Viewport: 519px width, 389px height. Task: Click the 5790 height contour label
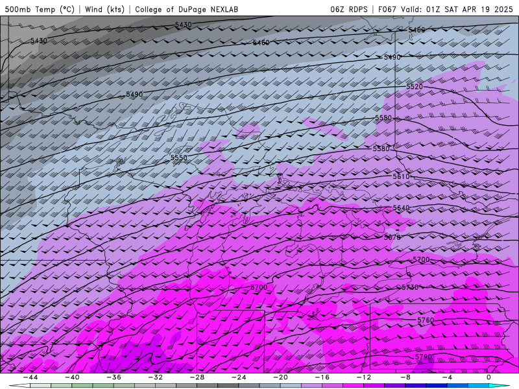(x=424, y=357)
